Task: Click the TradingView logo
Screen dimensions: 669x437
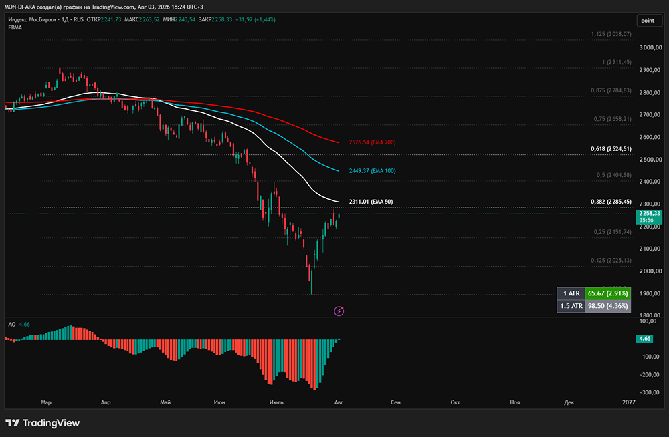Action: tap(43, 423)
